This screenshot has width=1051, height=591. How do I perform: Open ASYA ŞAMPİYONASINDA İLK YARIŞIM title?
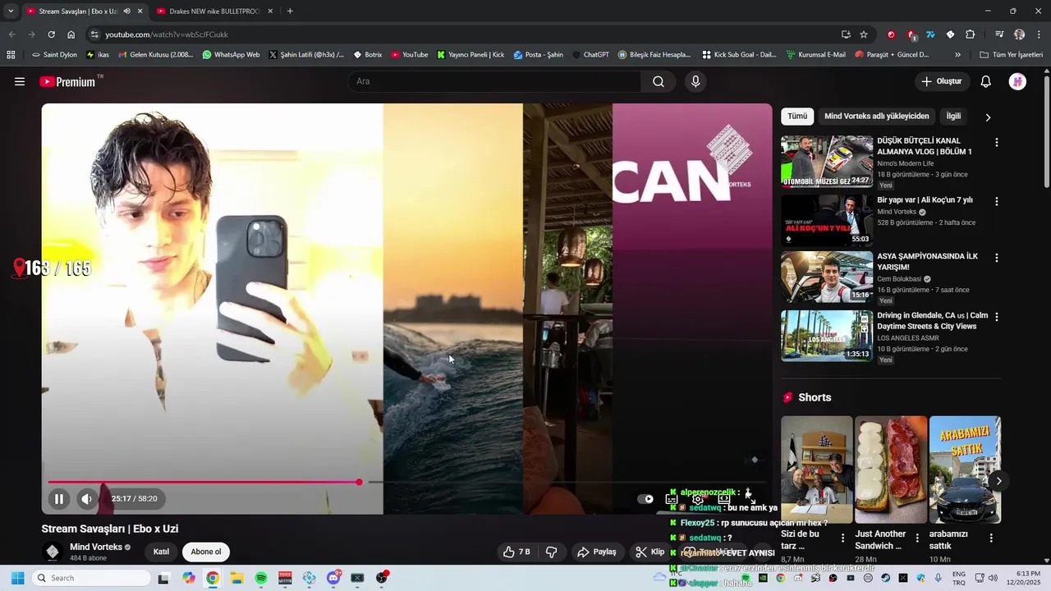(x=928, y=262)
